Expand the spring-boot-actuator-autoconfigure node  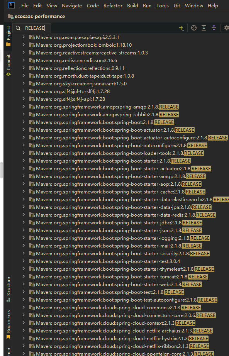[24, 137]
